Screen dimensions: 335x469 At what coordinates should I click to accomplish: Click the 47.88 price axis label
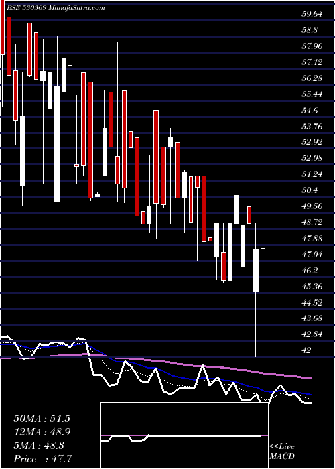pyautogui.click(x=313, y=239)
